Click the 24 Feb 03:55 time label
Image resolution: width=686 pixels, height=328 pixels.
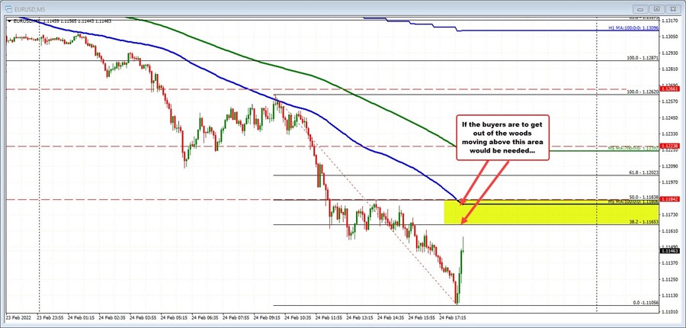(x=143, y=317)
